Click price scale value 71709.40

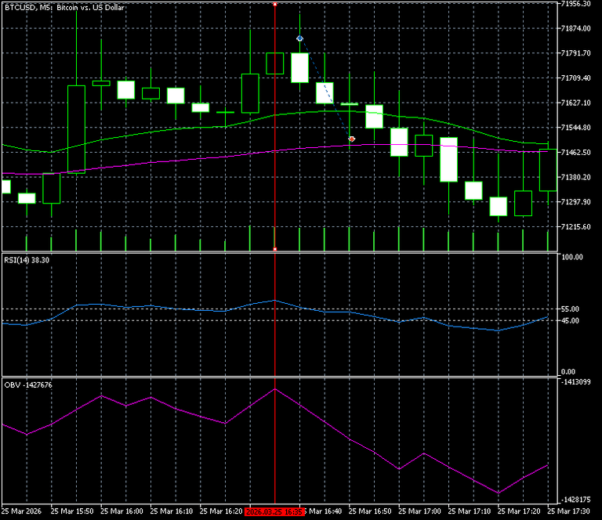click(x=575, y=78)
